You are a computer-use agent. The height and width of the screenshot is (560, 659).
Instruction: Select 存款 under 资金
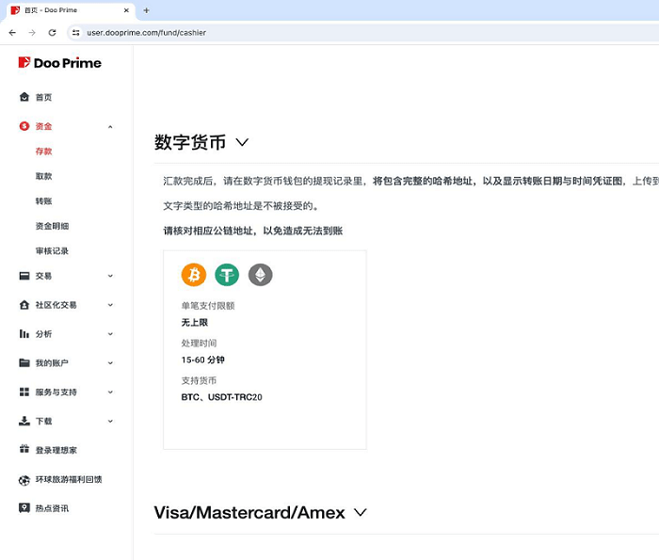point(43,152)
